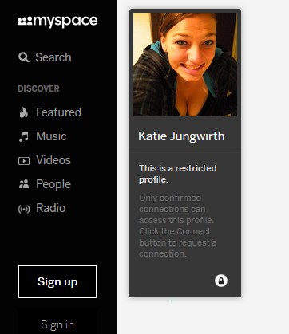Click the magnifying glass search icon
The height and width of the screenshot is (334, 289).
coord(24,57)
